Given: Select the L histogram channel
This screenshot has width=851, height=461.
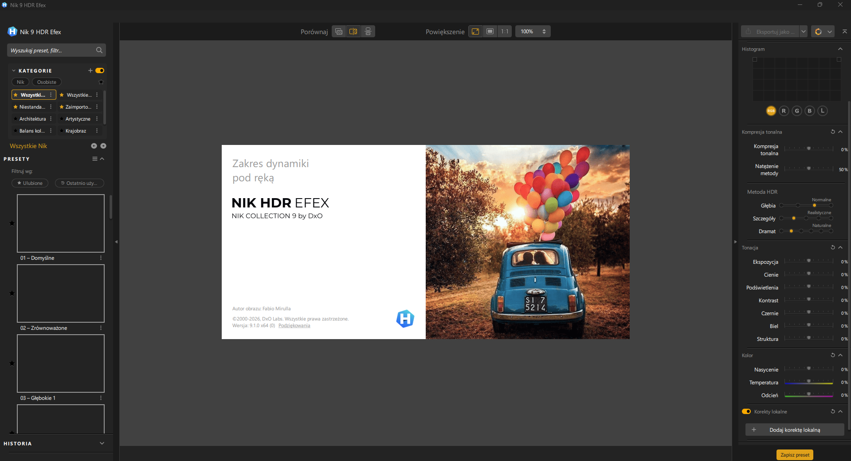Looking at the screenshot, I should coord(823,111).
